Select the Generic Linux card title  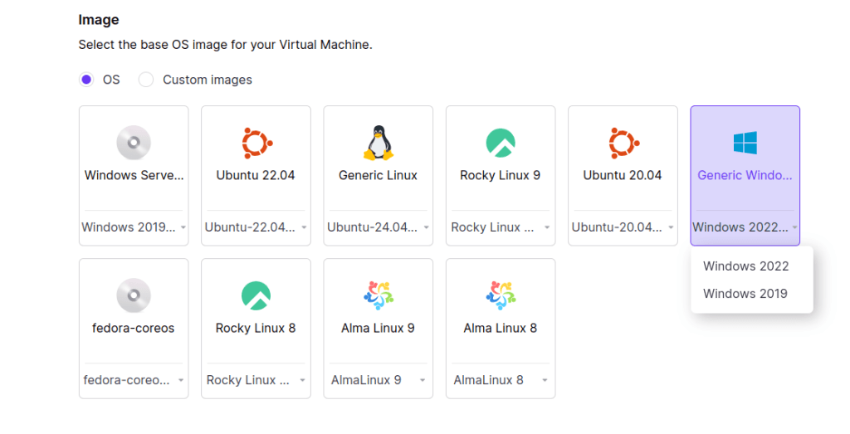pyautogui.click(x=378, y=176)
